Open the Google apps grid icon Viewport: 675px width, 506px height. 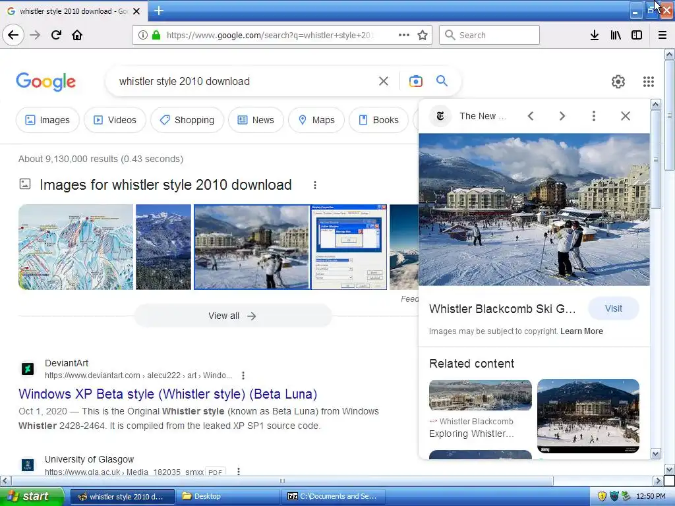pyautogui.click(x=649, y=81)
